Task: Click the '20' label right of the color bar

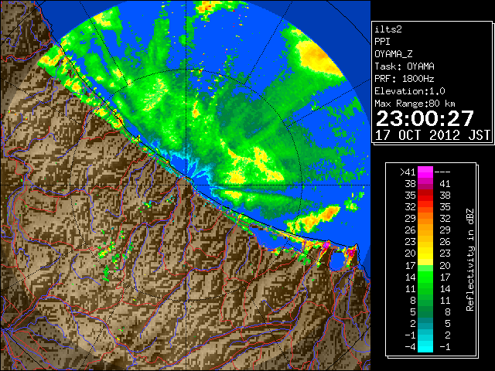Action: (x=445, y=265)
